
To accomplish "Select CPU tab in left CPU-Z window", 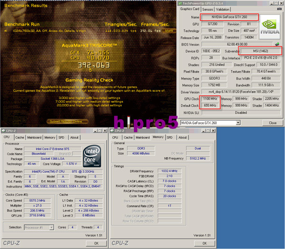I will pos(7,137).
